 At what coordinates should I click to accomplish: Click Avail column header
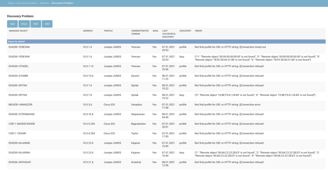pos(156,31)
